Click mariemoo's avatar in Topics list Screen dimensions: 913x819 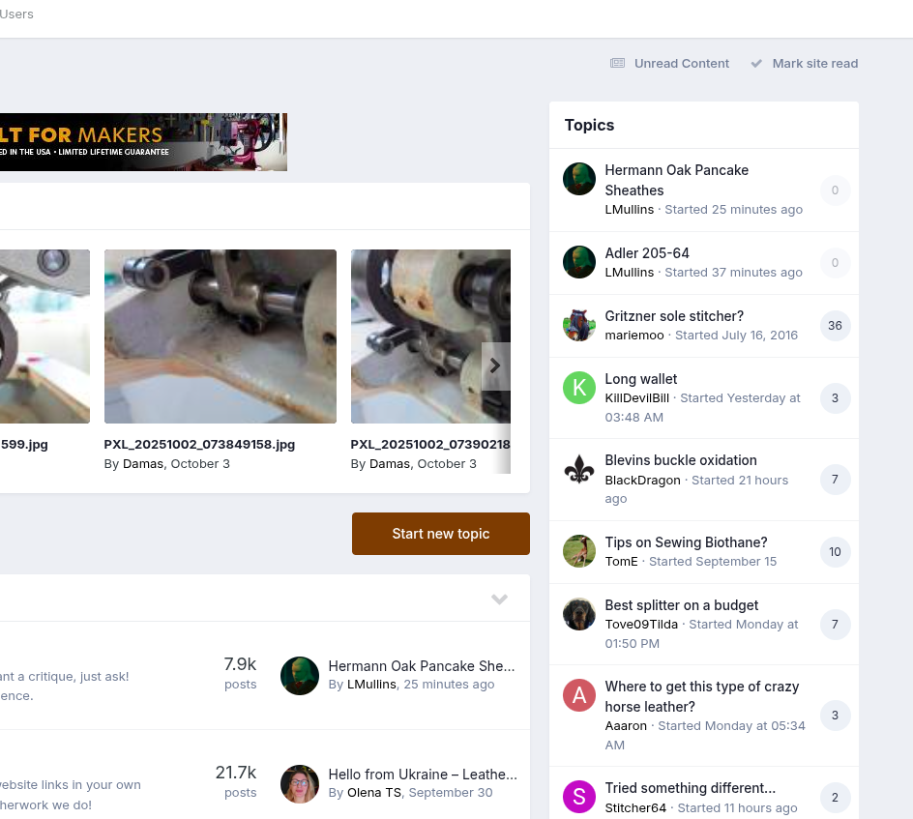point(579,325)
